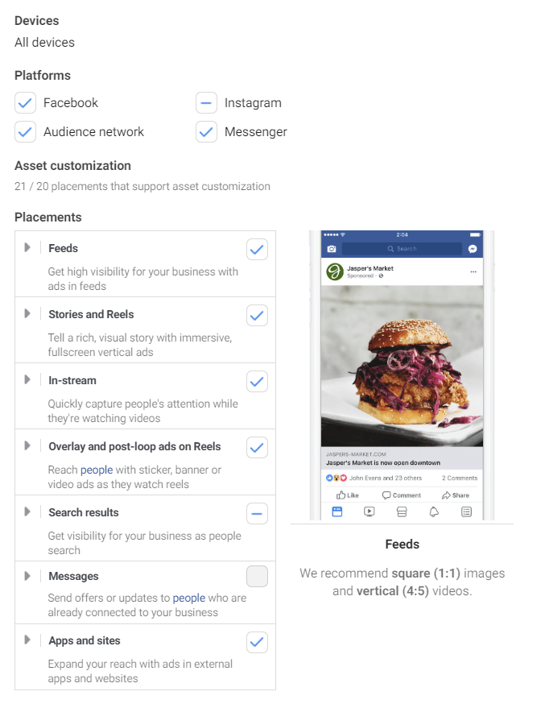The image size is (541, 704).
Task: Uncheck the Facebook platform checkbox
Action: pyautogui.click(x=25, y=103)
